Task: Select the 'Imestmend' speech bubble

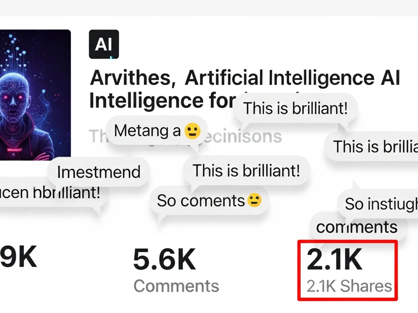Action: 99,171
